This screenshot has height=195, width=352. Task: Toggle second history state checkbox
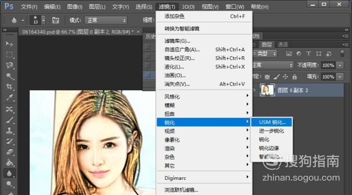148,56
